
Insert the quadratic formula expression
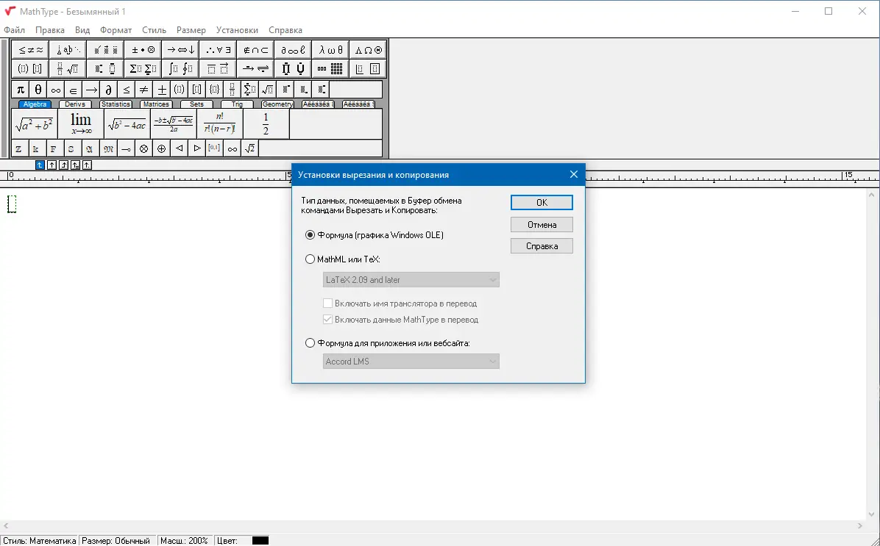174,124
